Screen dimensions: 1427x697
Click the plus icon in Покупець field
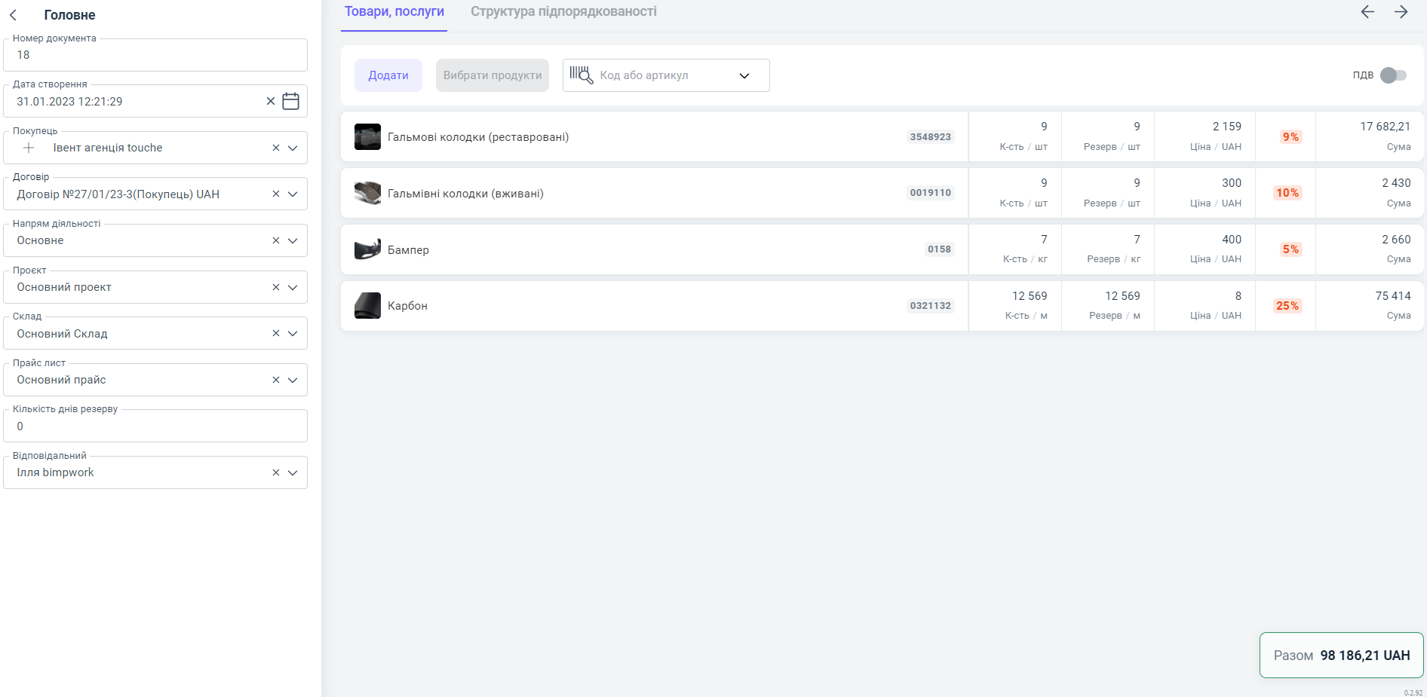(x=29, y=148)
